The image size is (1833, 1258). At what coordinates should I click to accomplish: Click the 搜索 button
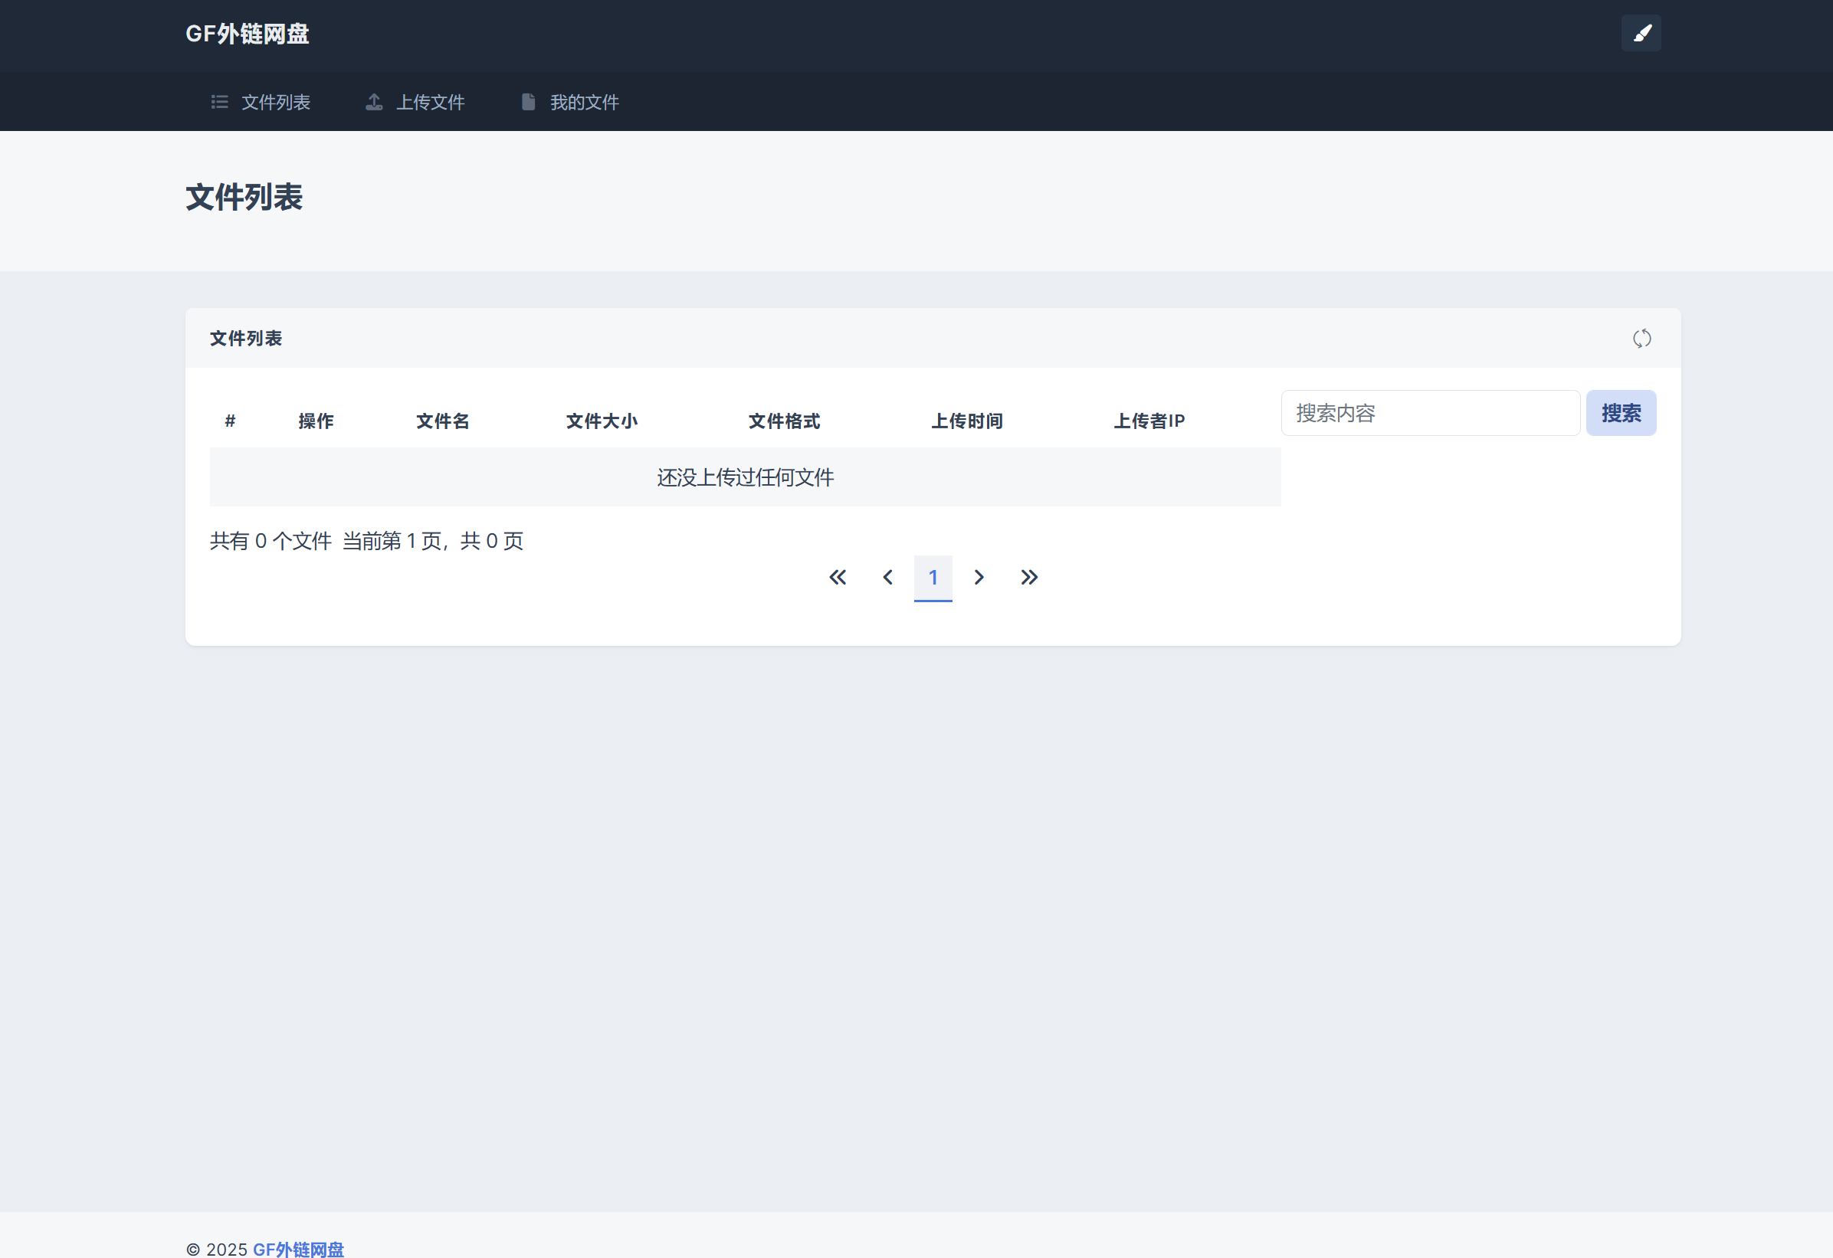click(1621, 412)
